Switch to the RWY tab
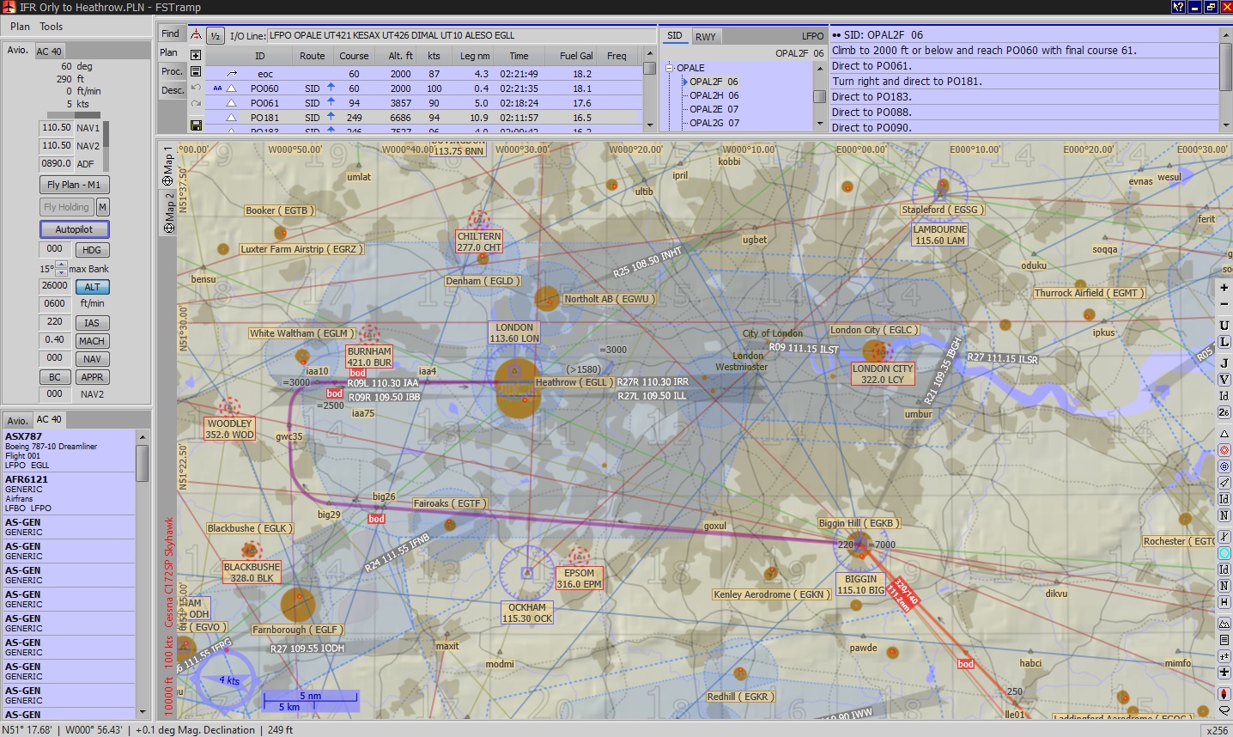This screenshot has height=737, width=1233. click(706, 36)
